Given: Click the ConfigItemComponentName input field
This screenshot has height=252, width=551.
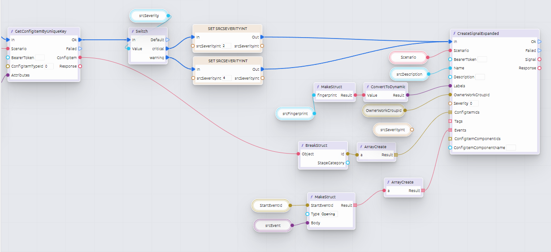Looking at the screenshot, I should tap(503, 148).
